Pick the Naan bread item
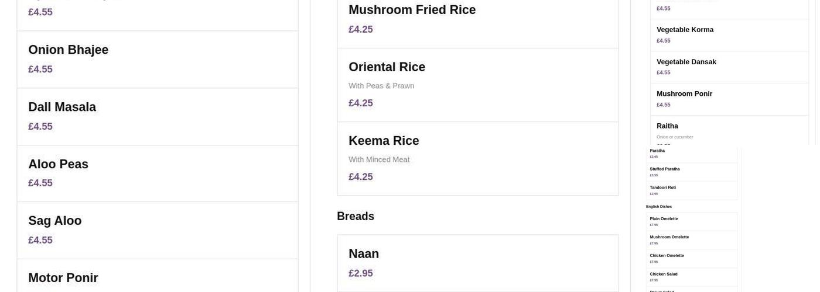Viewport: 820px width, 292px height. coord(477,263)
